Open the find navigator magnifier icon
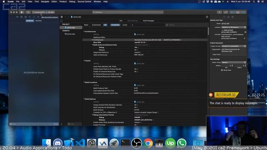Screen dimensions: 267x150 (30, 17)
